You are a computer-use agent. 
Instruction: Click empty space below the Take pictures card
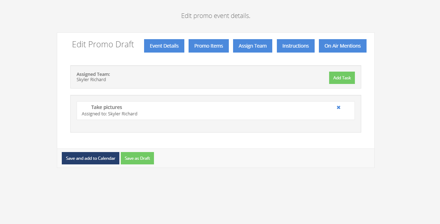coord(215,126)
